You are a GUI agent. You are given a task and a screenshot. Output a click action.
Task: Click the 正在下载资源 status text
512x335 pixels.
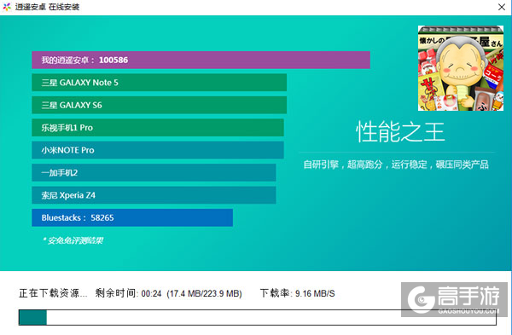click(x=53, y=293)
